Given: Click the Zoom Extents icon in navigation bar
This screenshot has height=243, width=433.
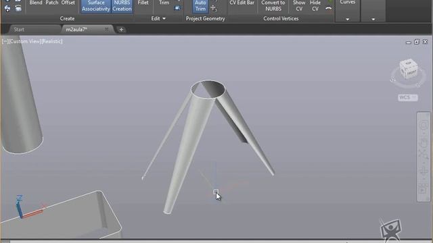Looking at the screenshot, I should pos(424,155).
